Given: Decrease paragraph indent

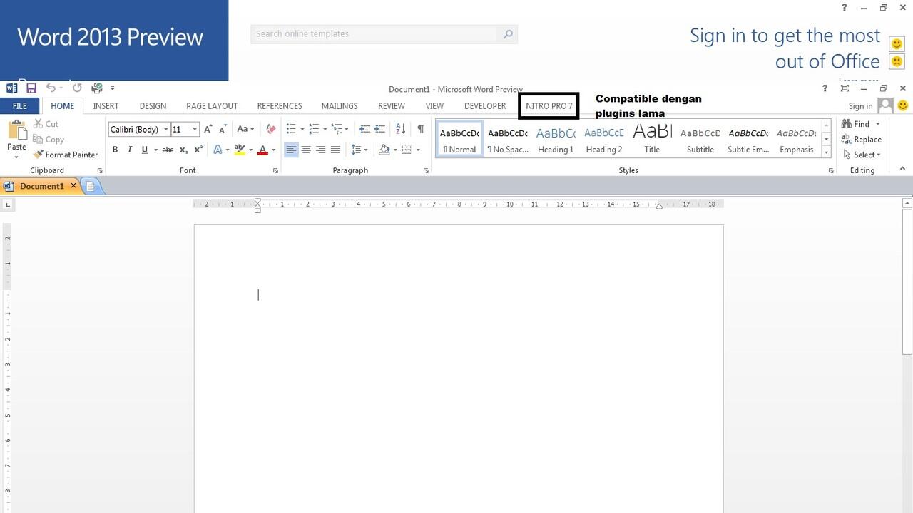Looking at the screenshot, I should [x=364, y=129].
